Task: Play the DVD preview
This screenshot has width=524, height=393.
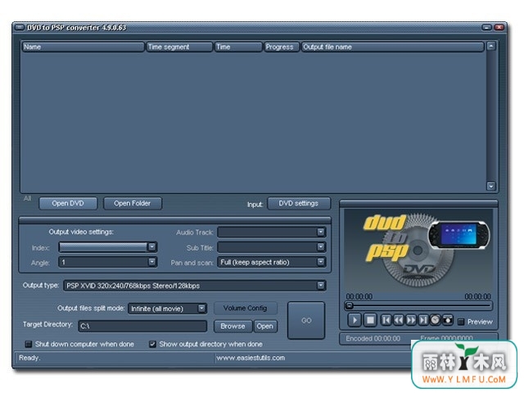Action: [x=355, y=320]
